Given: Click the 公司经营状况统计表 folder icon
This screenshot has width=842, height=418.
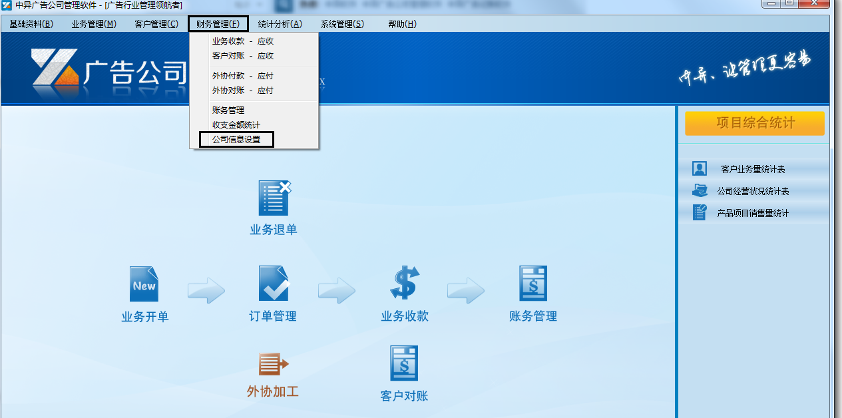Looking at the screenshot, I should 699,190.
